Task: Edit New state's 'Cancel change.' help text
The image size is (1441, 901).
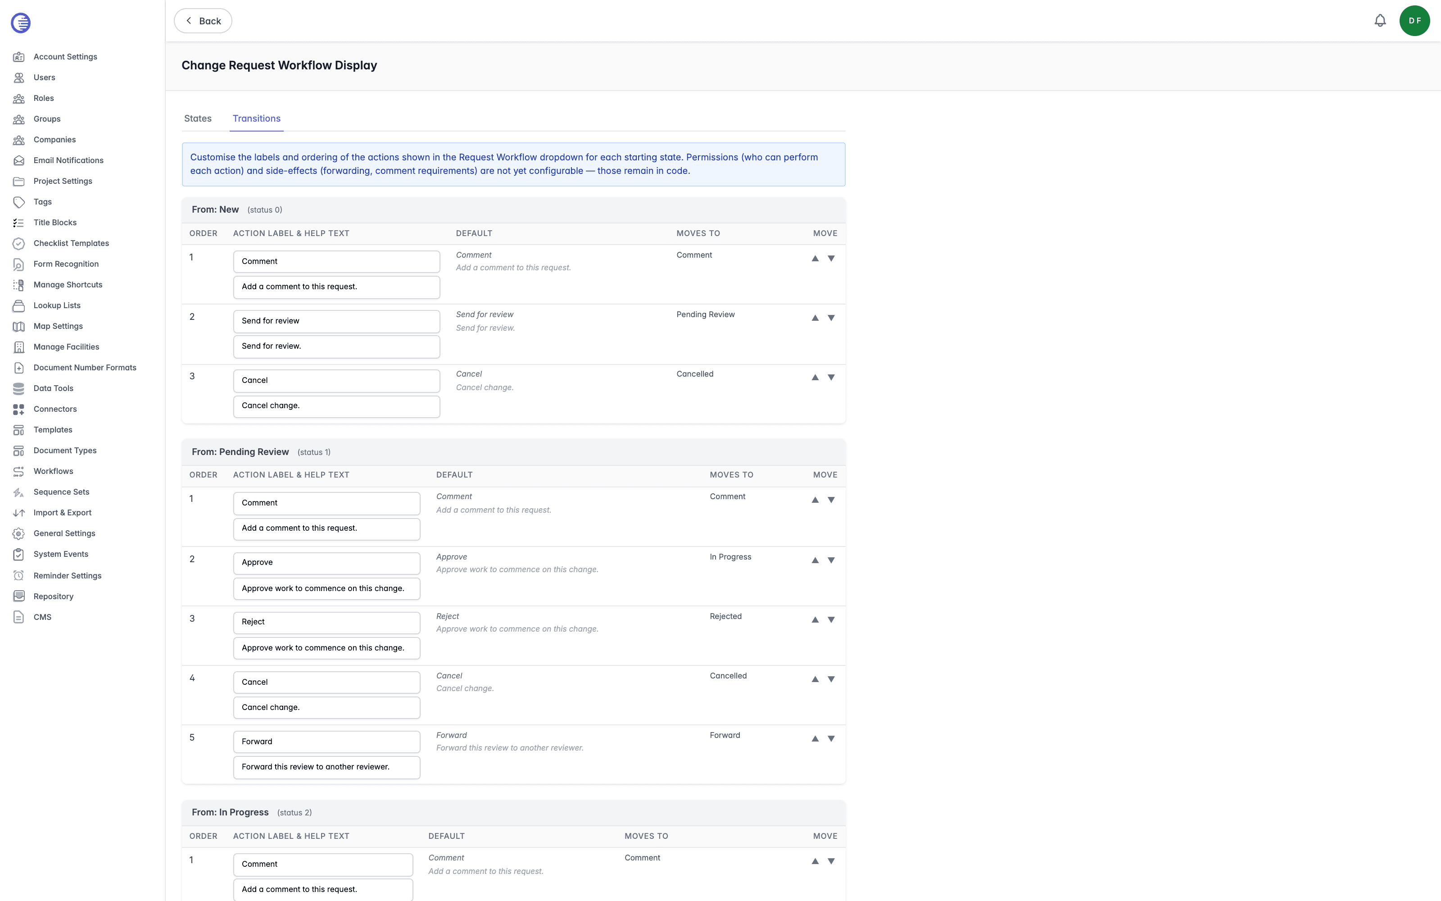Action: coord(336,406)
